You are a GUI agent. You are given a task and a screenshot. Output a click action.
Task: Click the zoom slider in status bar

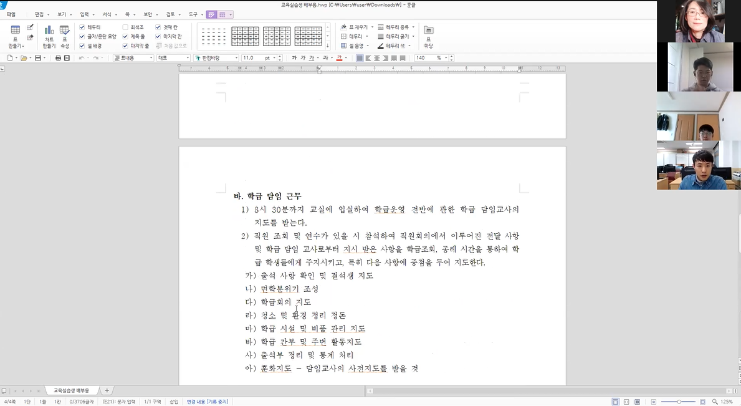click(x=679, y=402)
